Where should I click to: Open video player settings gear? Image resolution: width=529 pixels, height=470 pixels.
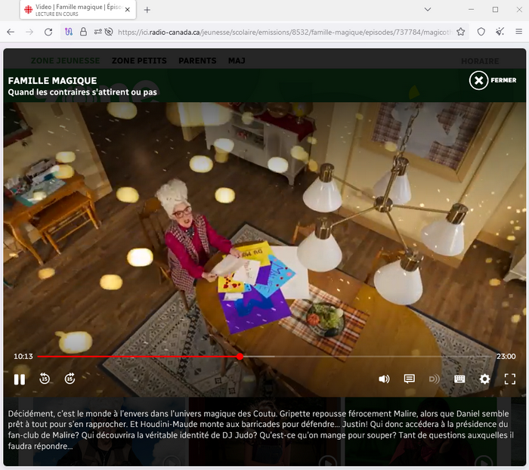(484, 379)
